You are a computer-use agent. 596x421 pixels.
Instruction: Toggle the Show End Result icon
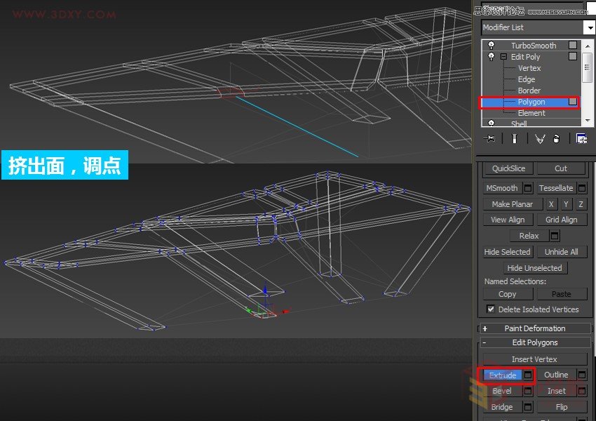tap(515, 138)
